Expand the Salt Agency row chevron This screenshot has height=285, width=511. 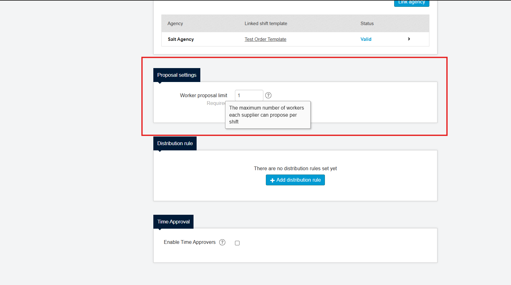pos(409,39)
